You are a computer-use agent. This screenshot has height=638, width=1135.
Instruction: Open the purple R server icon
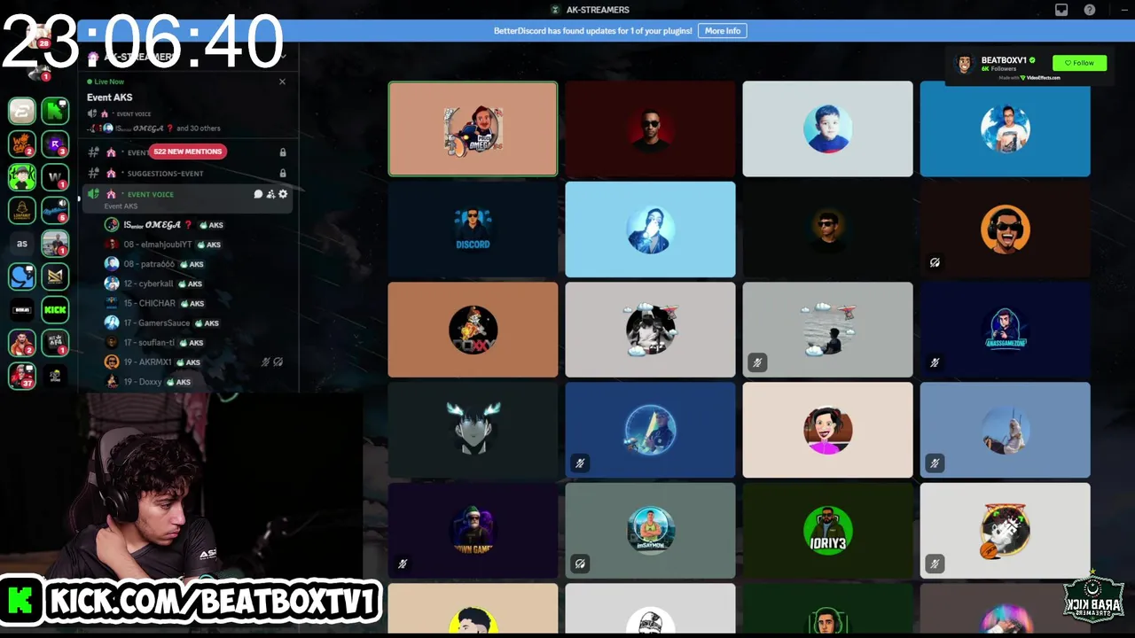pyautogui.click(x=55, y=144)
